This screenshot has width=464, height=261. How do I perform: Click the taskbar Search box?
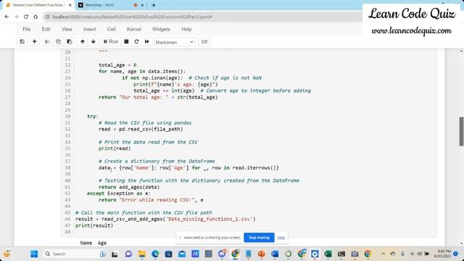pos(75,254)
